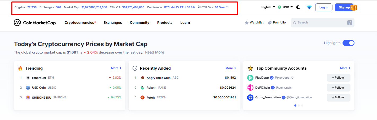Open the Watchlist link

(x=254, y=23)
